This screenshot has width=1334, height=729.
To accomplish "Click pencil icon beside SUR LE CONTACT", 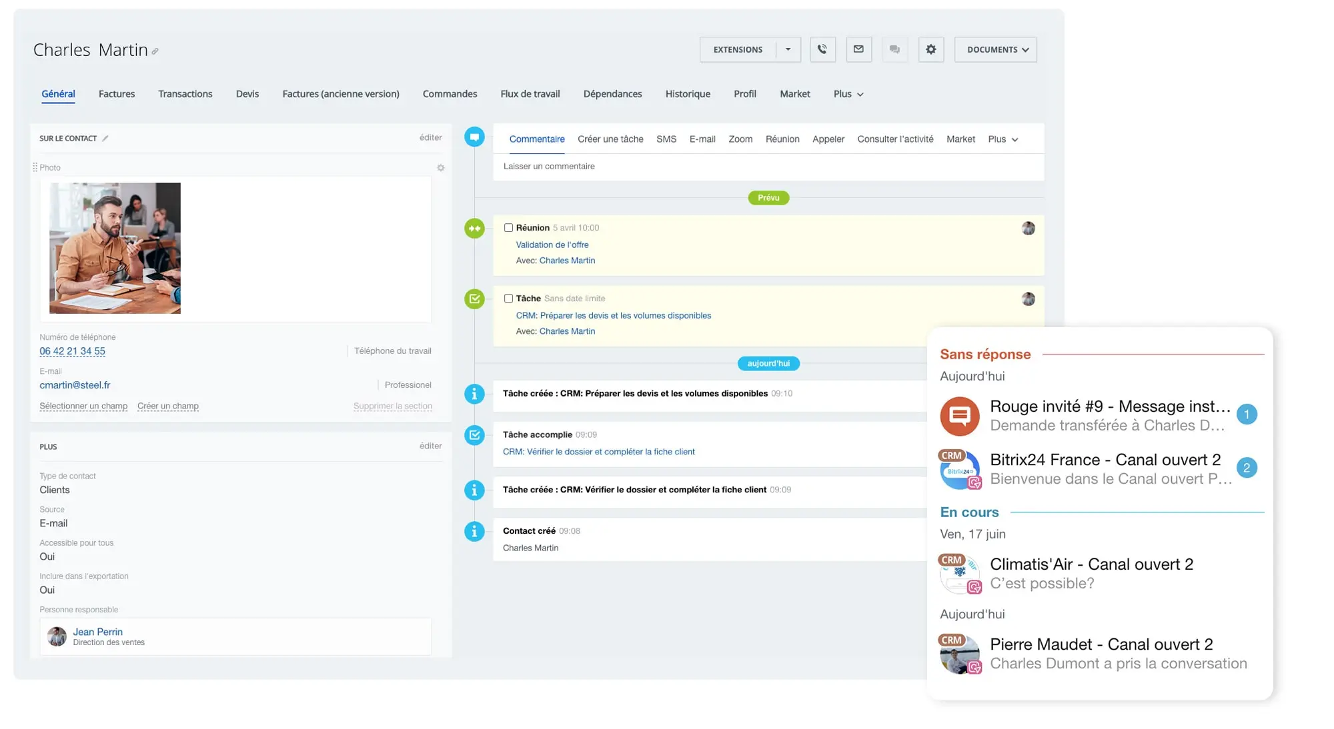I will click(105, 139).
